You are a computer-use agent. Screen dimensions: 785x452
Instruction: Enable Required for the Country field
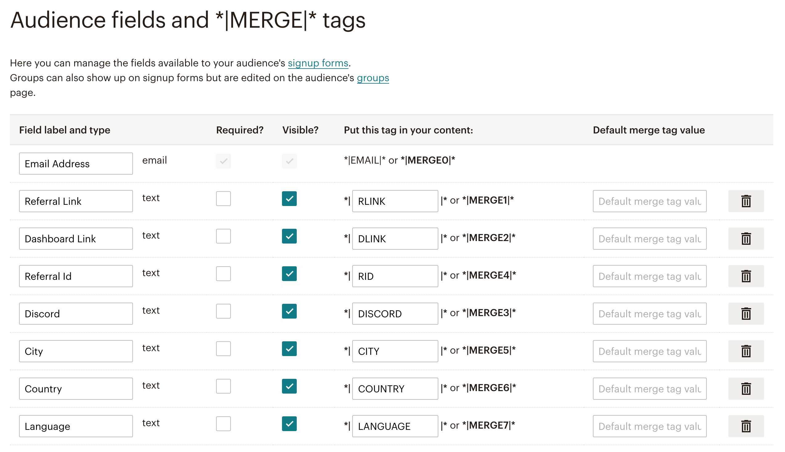[x=223, y=387]
